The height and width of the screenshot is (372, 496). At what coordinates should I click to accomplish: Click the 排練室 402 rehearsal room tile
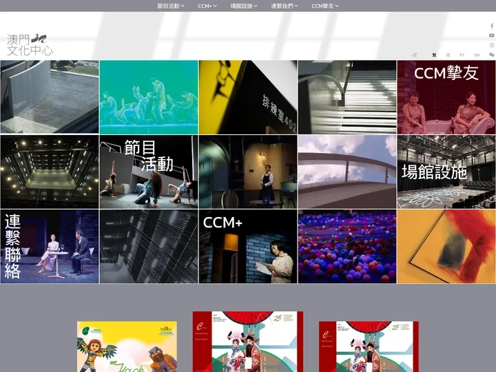coord(248,97)
